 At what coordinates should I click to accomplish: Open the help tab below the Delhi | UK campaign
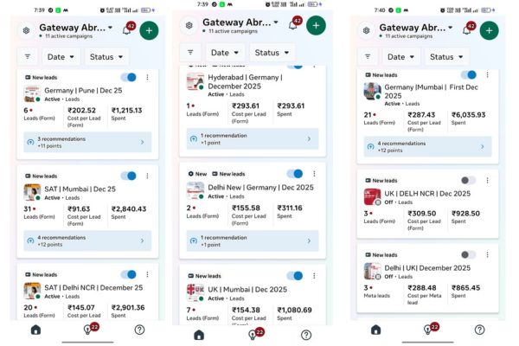pyautogui.click(x=479, y=330)
